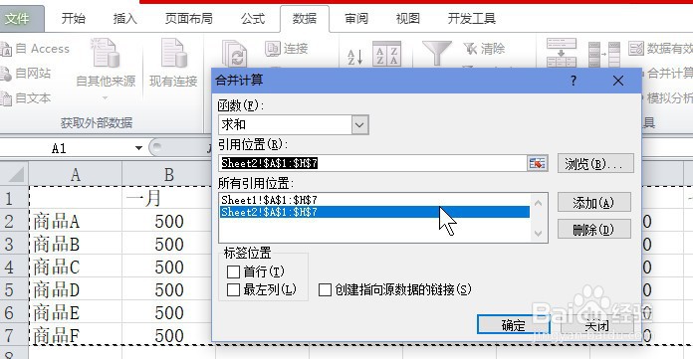Select row 2 header
Viewport: 693px width, 359px height.
coord(14,221)
